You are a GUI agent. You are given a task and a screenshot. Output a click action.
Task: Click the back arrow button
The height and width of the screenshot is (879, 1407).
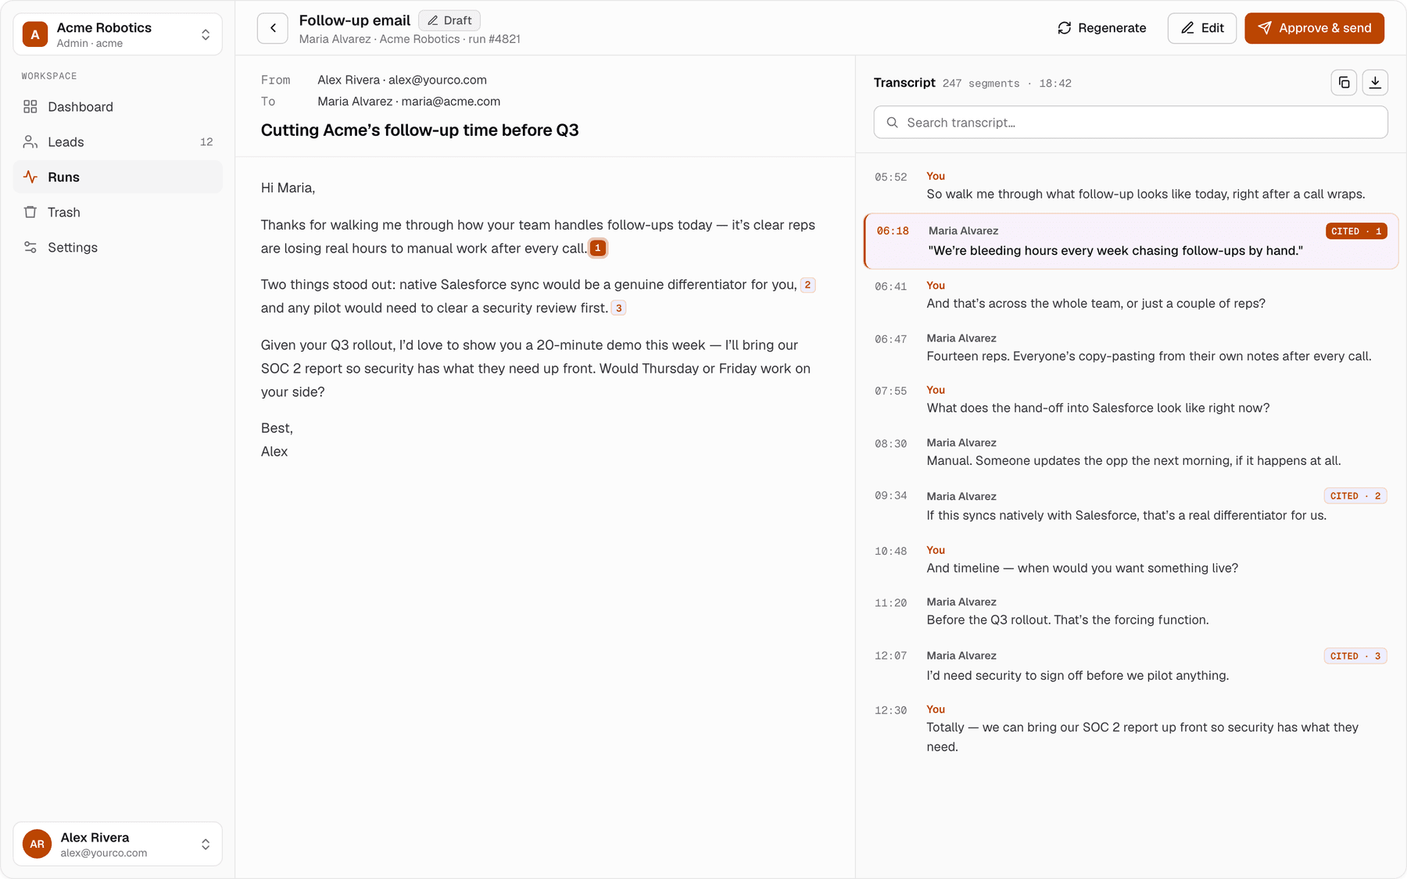pyautogui.click(x=273, y=28)
